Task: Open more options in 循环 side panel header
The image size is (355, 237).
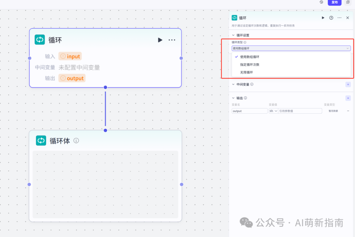Action: pyautogui.click(x=340, y=18)
